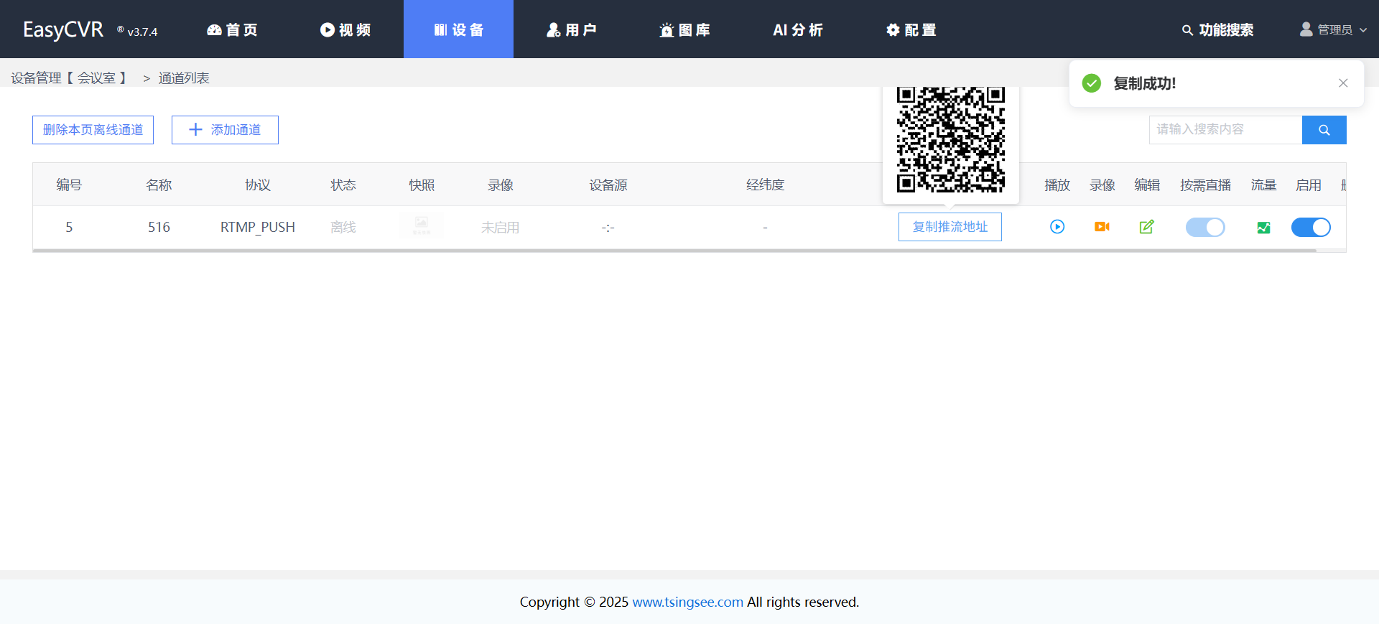Click the orange recording camera icon
This screenshot has height=624, width=1379.
pos(1102,227)
